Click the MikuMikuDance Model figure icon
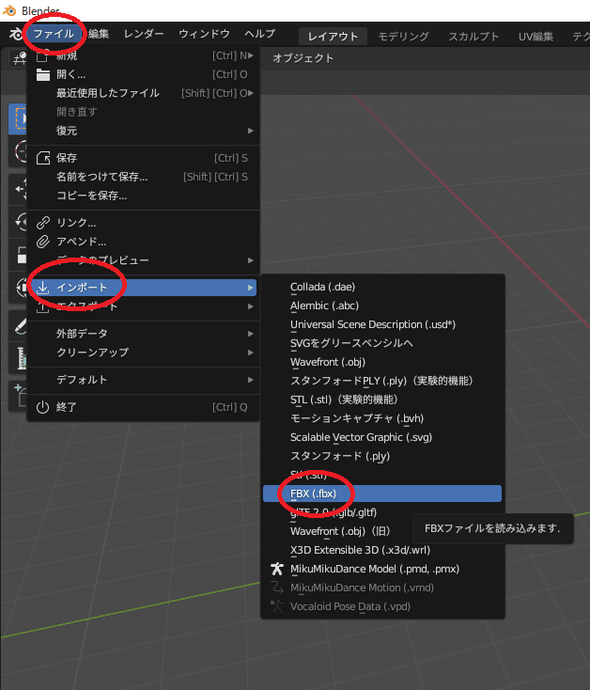The width and height of the screenshot is (590, 690). 277,569
